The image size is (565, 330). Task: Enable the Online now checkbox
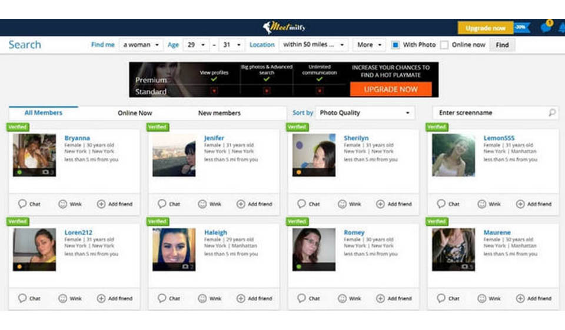(x=444, y=45)
